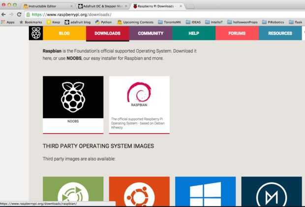Viewport: 305px width, 207px height.
Task: Open the COMMUNITY navigation item
Action: tap(151, 34)
